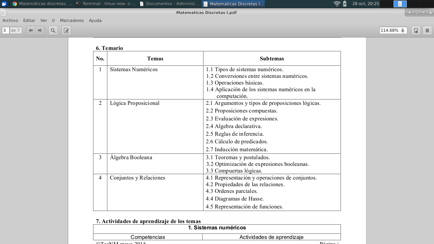This screenshot has width=434, height=244.
Task: Click '3.3 Compuertas lógicas.' line
Action: [234, 171]
